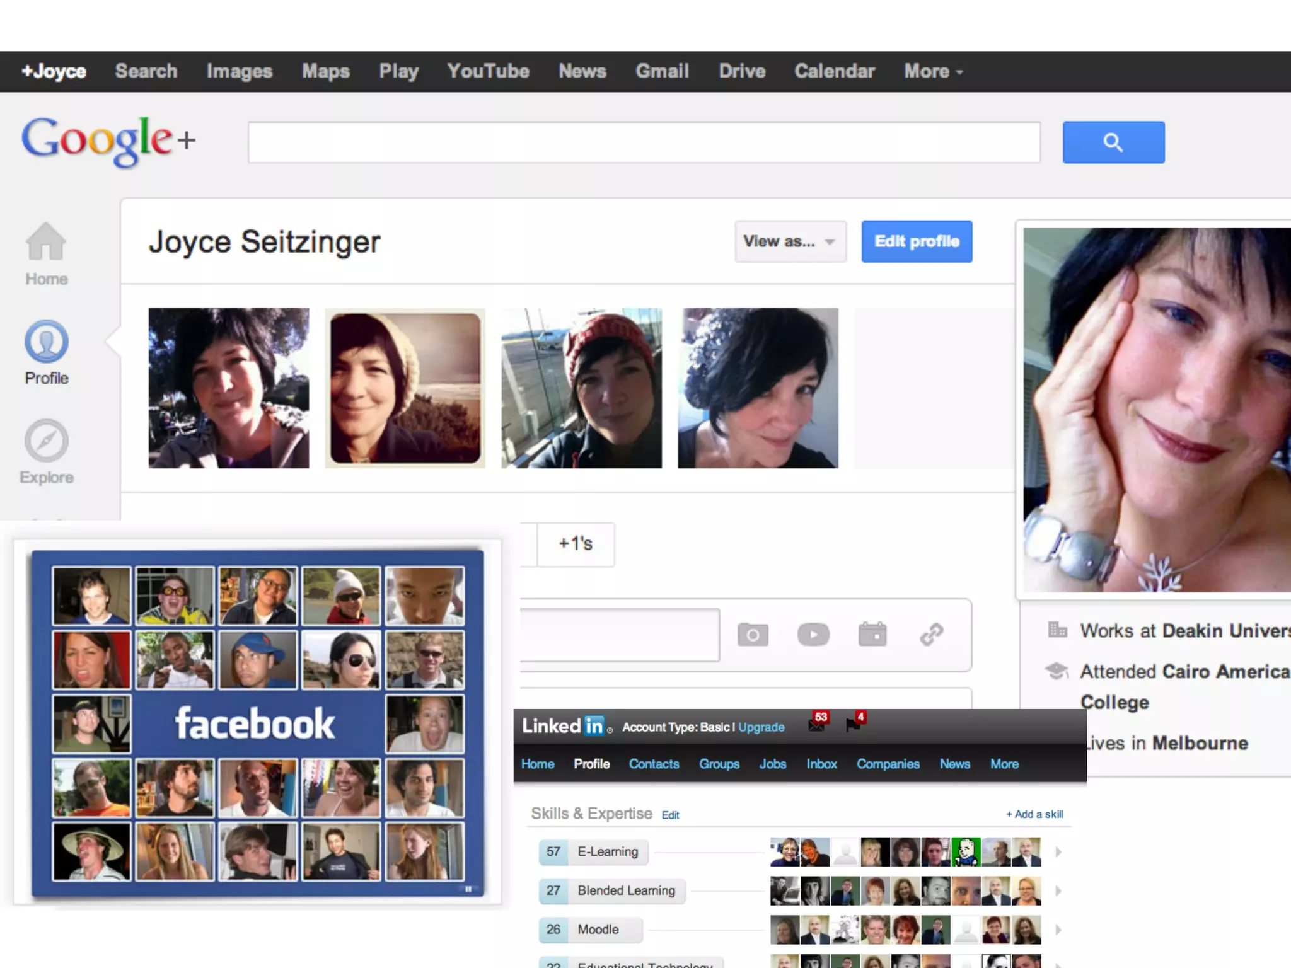Viewport: 1291px width, 968px height.
Task: Click the link attachment icon
Action: [932, 635]
